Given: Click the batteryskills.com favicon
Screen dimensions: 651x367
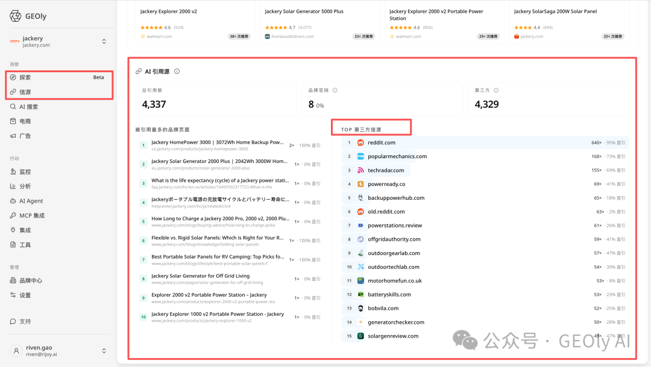Looking at the screenshot, I should pyautogui.click(x=360, y=295).
